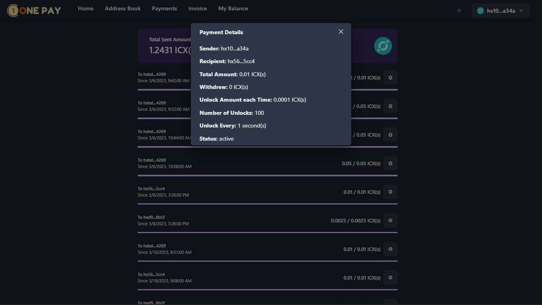Click the Status active line

click(217, 139)
